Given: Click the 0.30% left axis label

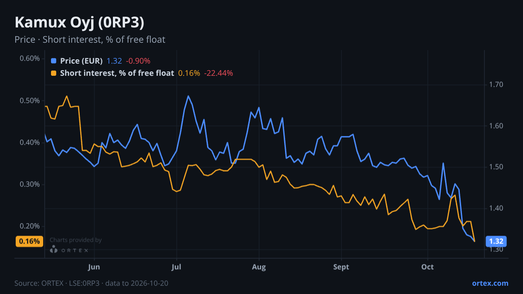Looking at the screenshot, I should point(30,184).
